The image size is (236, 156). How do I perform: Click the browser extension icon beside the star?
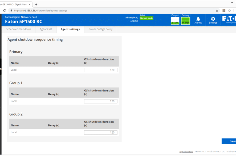click(224, 11)
